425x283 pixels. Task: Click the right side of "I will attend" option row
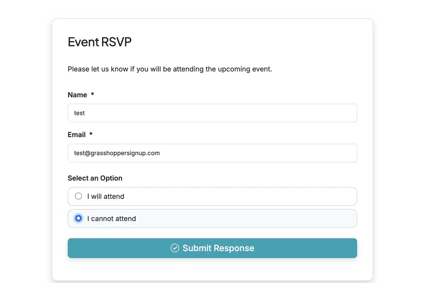point(319,196)
